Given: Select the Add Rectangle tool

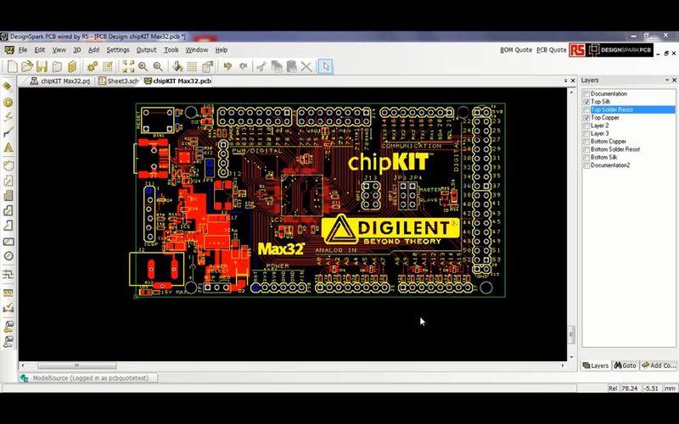Looking at the screenshot, I should [8, 242].
